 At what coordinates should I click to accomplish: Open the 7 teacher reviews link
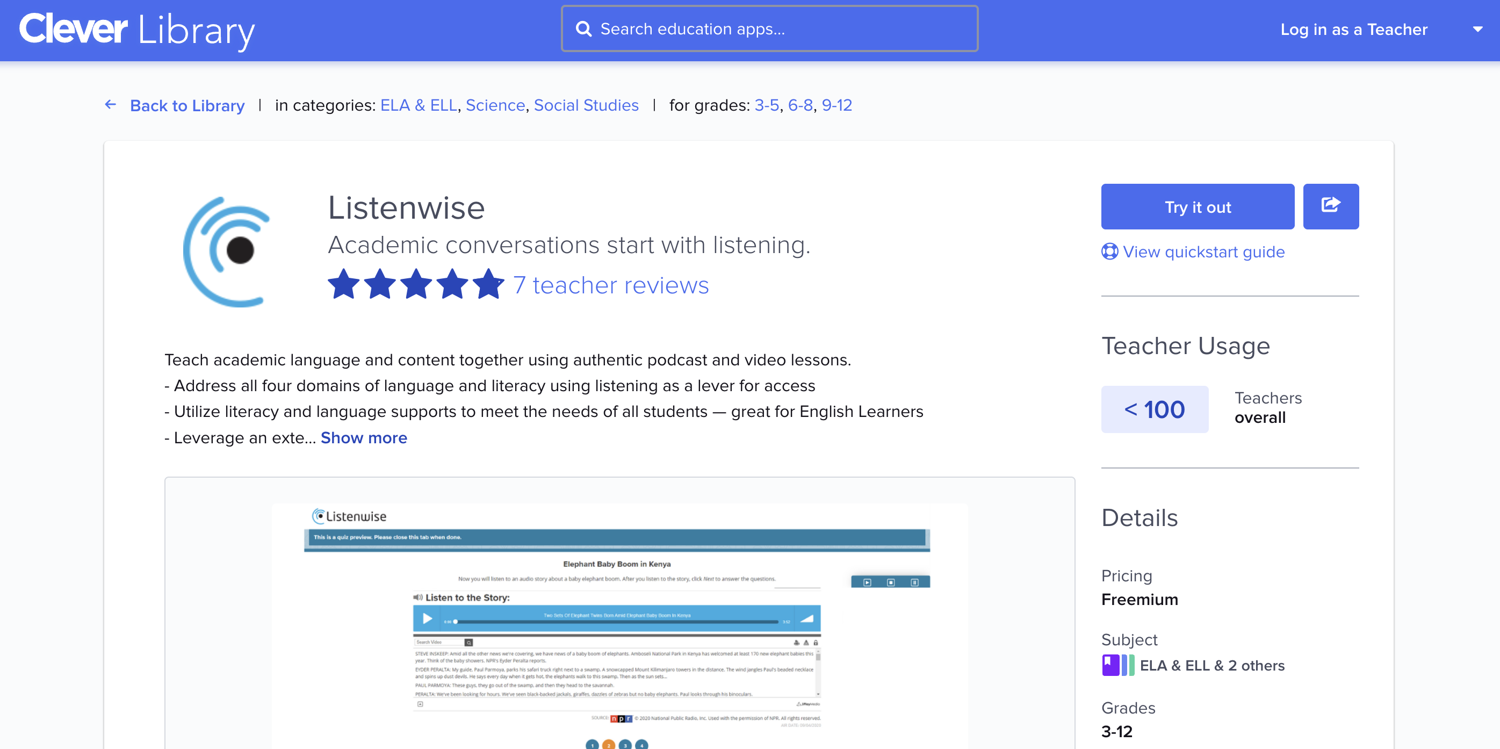(x=611, y=285)
